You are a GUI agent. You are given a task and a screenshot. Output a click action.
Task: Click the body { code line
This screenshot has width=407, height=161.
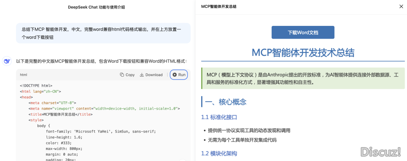43,126
